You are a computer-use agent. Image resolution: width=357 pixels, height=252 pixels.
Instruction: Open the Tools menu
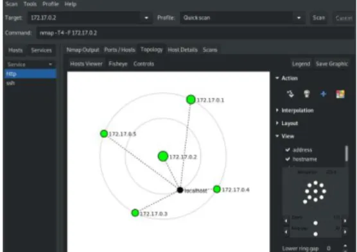tap(30, 4)
